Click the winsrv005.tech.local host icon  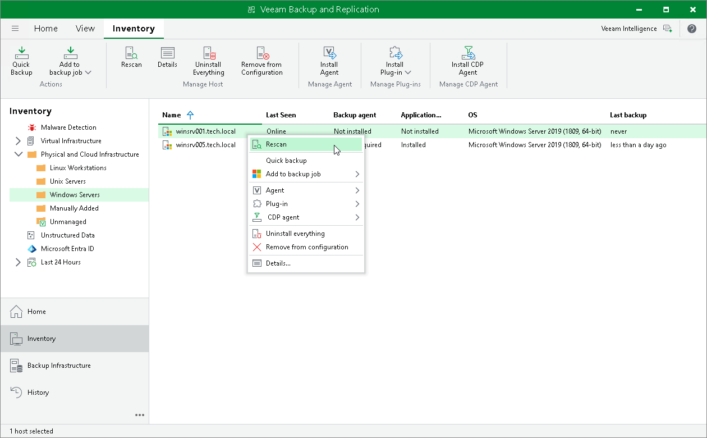click(167, 145)
